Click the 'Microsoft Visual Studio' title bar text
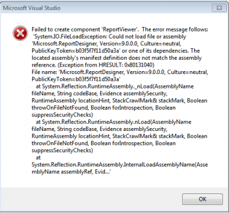229x213 pixels. point(31,8)
